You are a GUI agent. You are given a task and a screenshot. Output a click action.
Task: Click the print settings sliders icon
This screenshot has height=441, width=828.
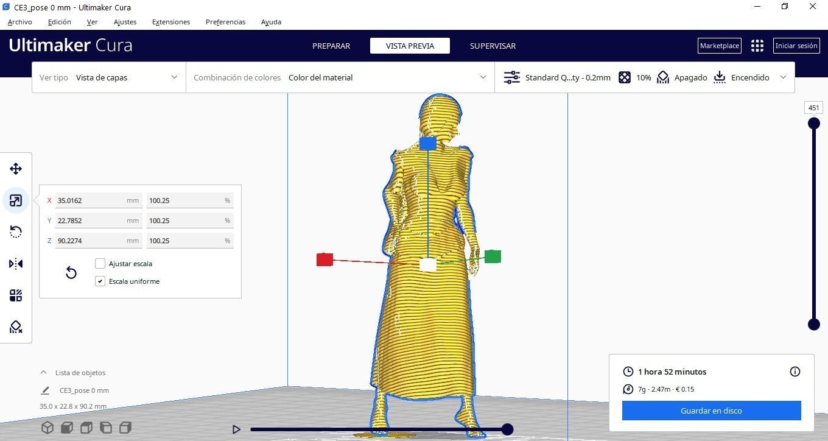512,77
